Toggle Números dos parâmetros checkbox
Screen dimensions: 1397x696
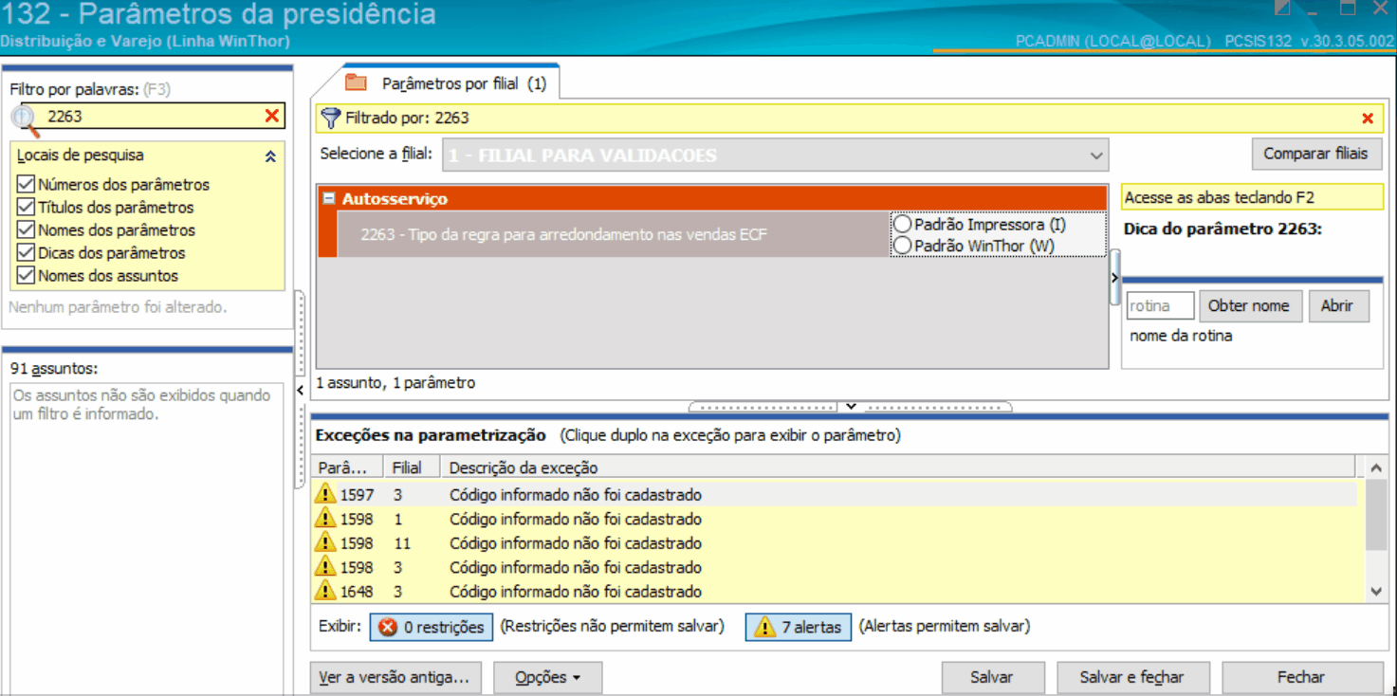click(x=26, y=185)
